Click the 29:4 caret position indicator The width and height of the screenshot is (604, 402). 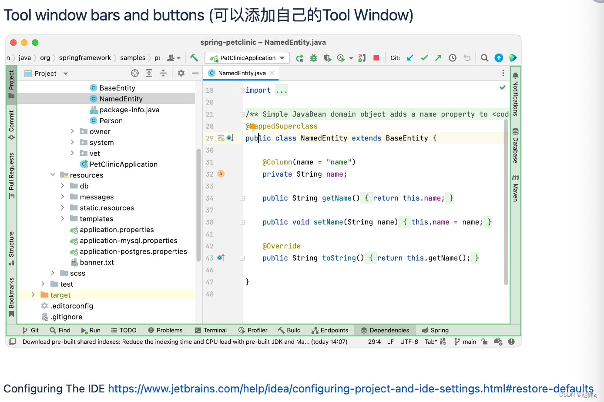coord(374,342)
